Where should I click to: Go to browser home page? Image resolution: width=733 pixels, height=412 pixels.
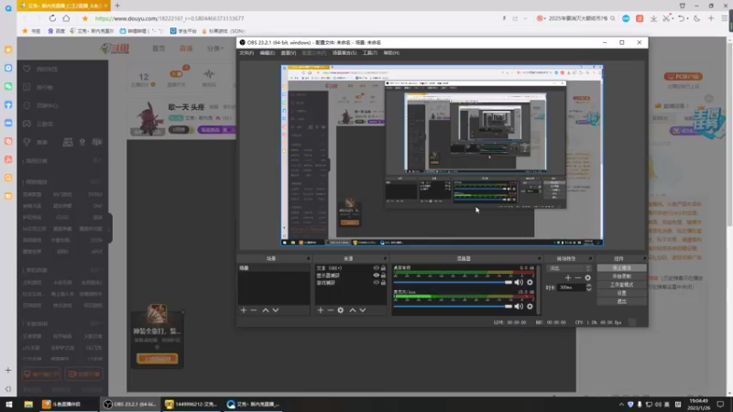click(x=66, y=18)
